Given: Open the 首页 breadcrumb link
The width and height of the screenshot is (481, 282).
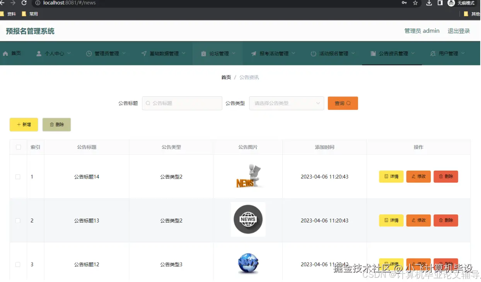Looking at the screenshot, I should pyautogui.click(x=226, y=77).
